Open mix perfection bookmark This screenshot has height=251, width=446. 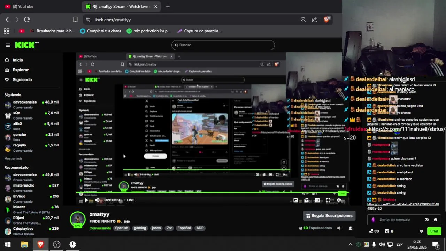click(x=148, y=31)
